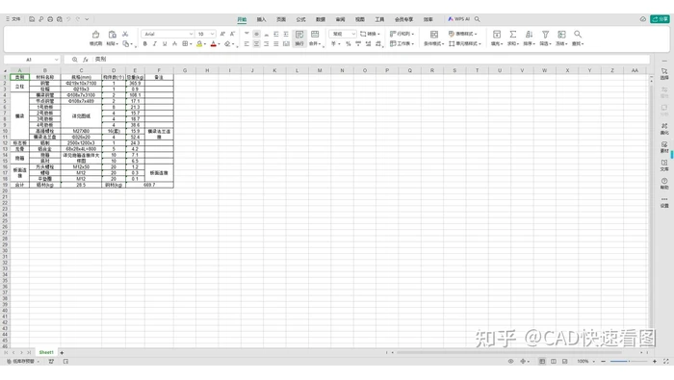This screenshot has width=674, height=380.
Task: Click the Save icon in quick toolbar
Action: [32, 19]
